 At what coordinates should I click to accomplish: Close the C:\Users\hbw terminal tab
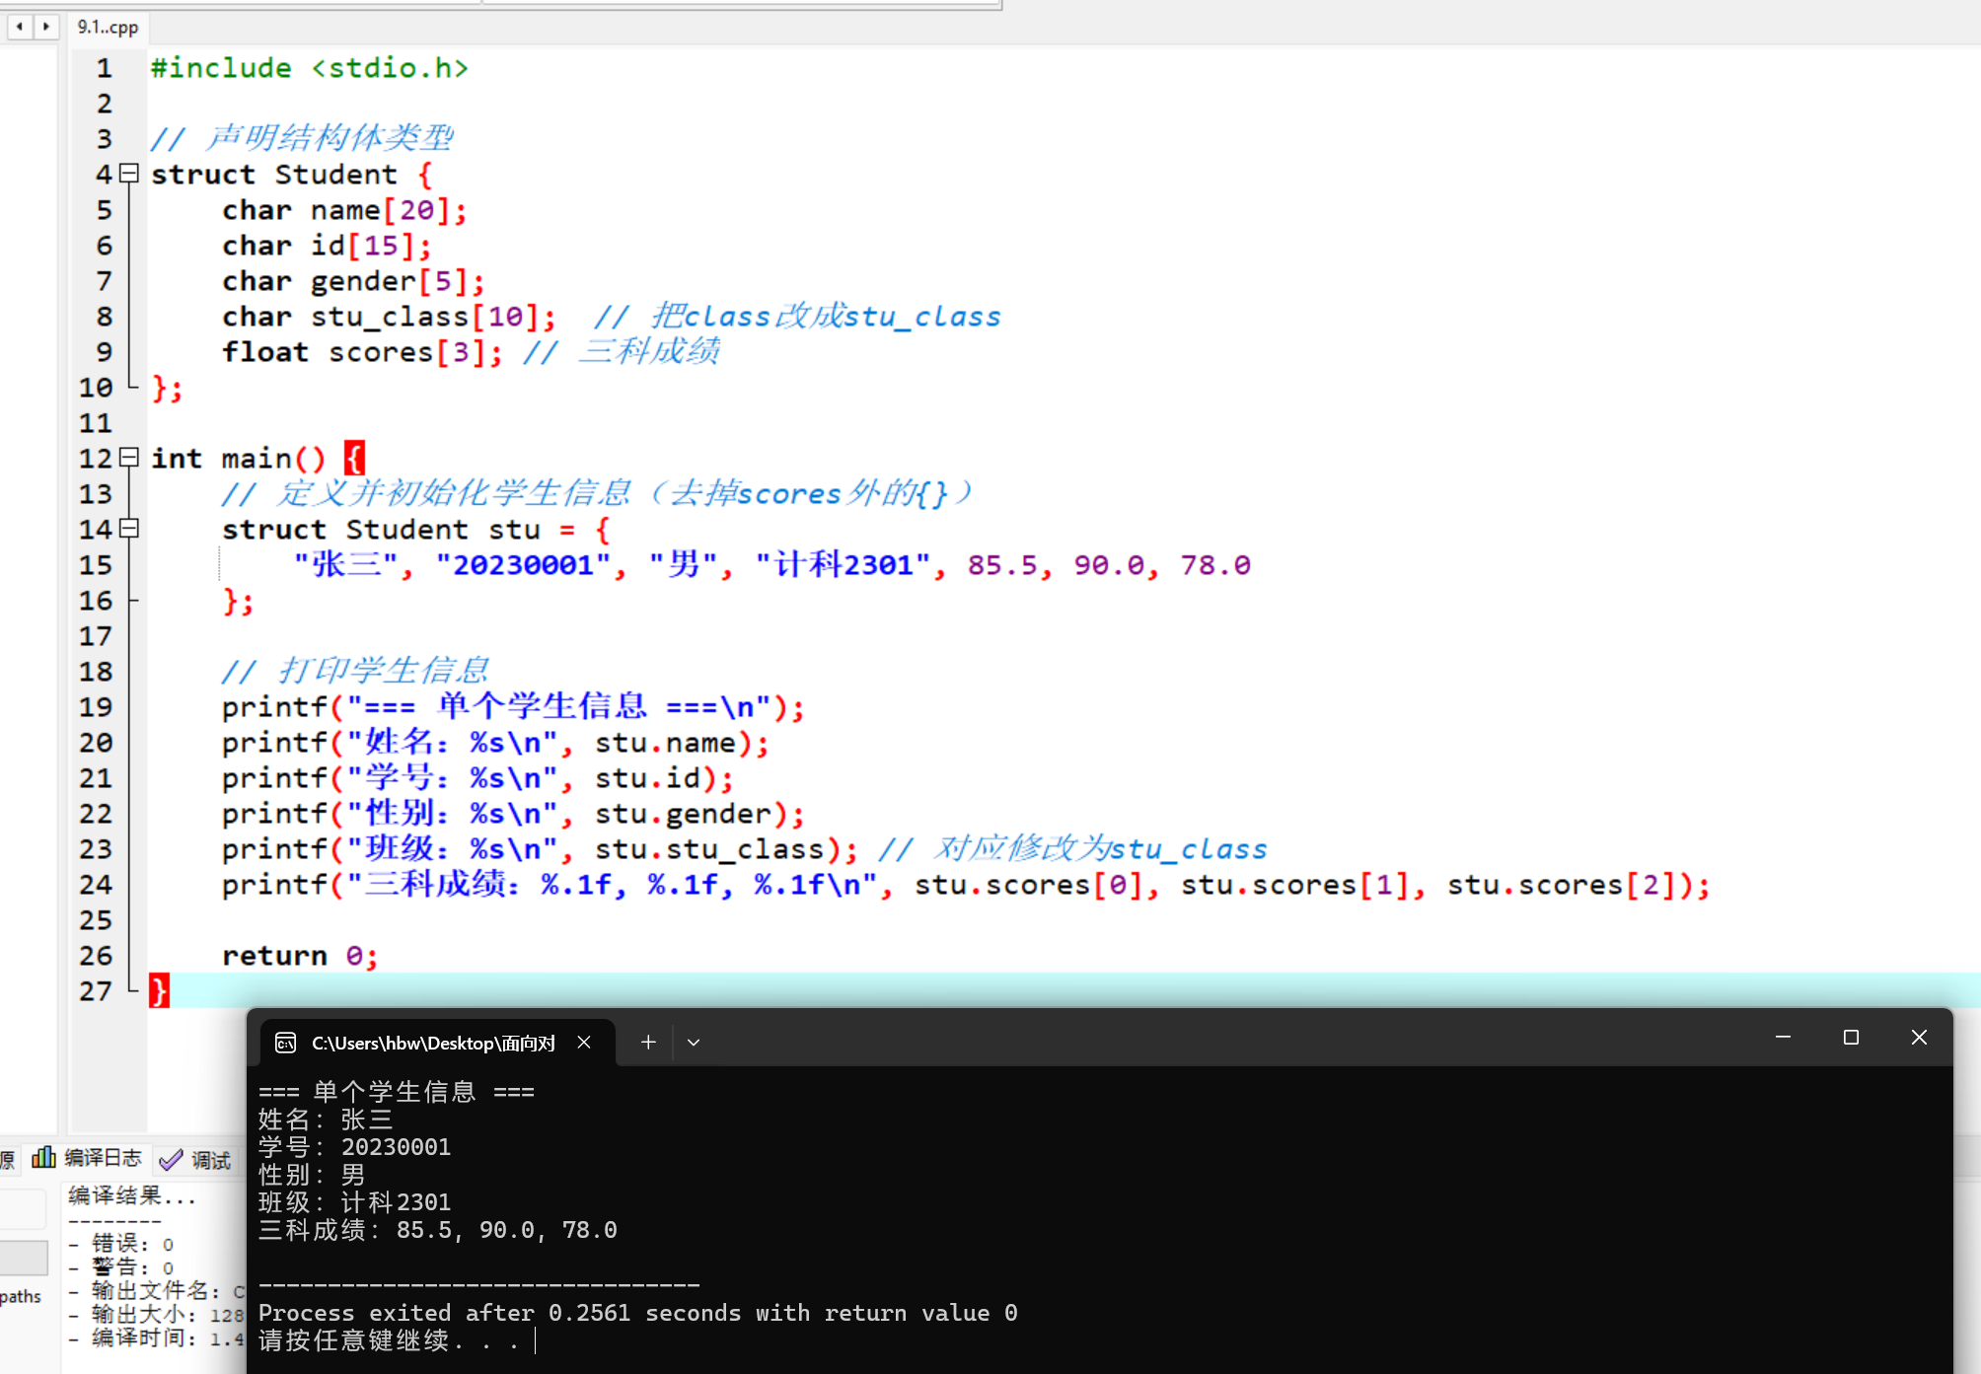tap(584, 1042)
